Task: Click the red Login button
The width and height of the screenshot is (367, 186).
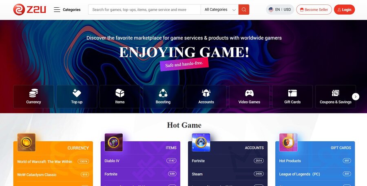Action: (344, 10)
